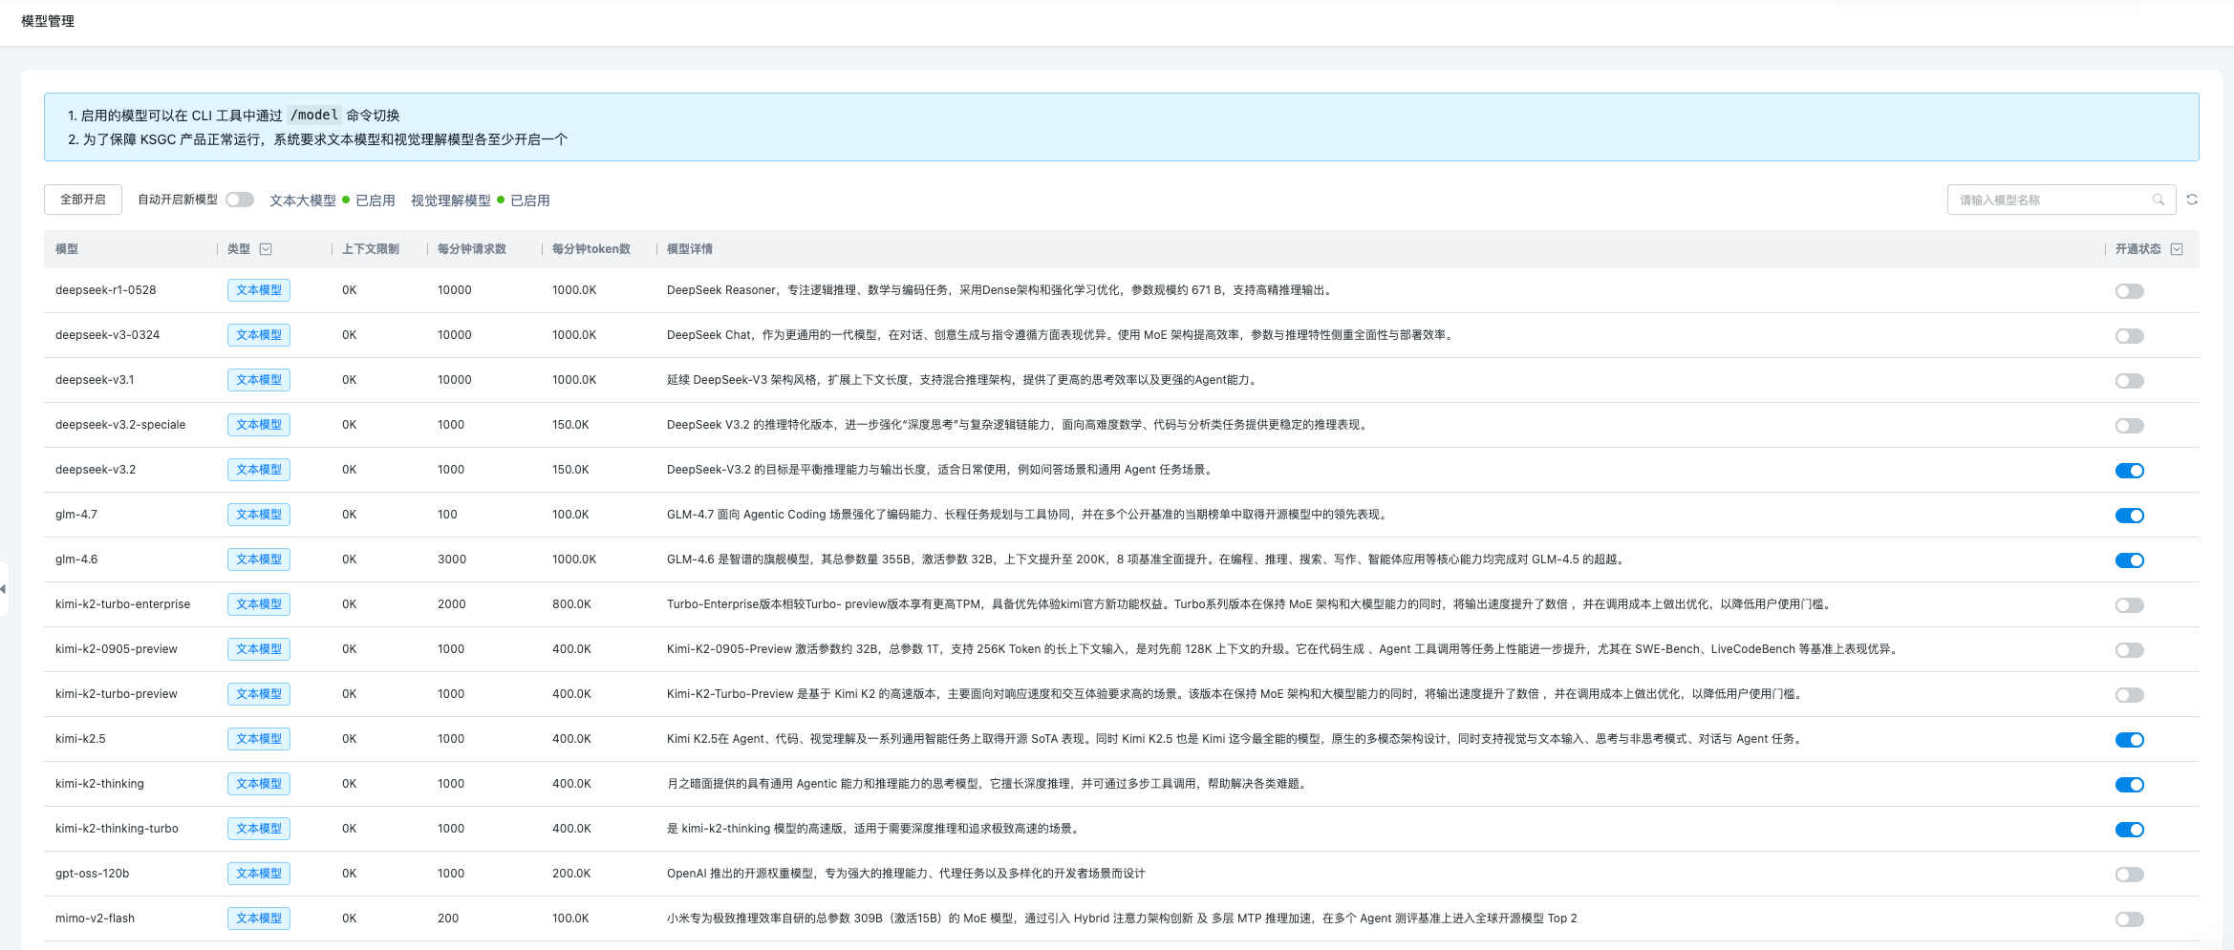Enable the gpt-oss-120b model switch
The width and height of the screenshot is (2234, 950).
2130,875
